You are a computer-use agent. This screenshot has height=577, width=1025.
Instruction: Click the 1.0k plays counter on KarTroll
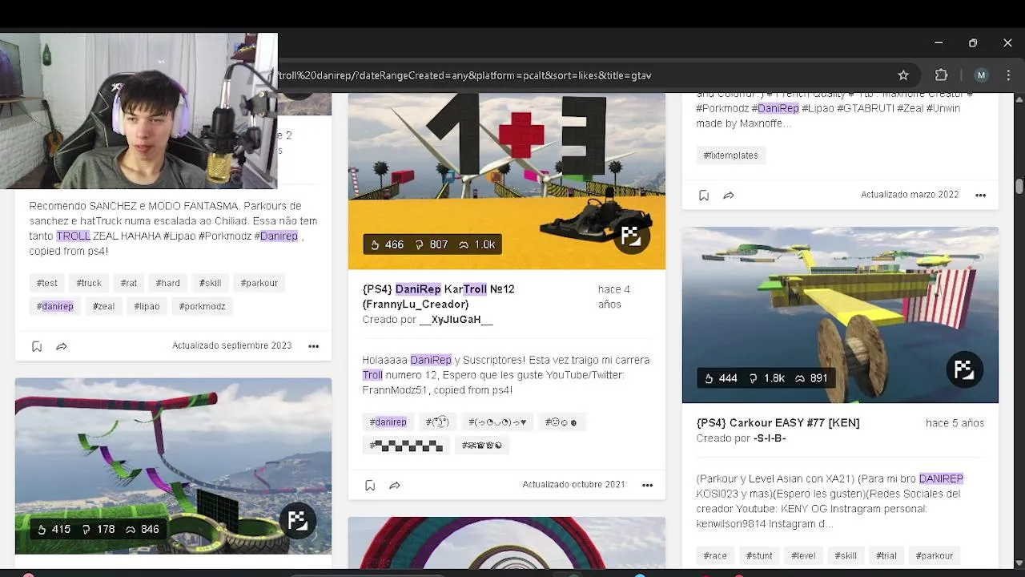pos(476,244)
